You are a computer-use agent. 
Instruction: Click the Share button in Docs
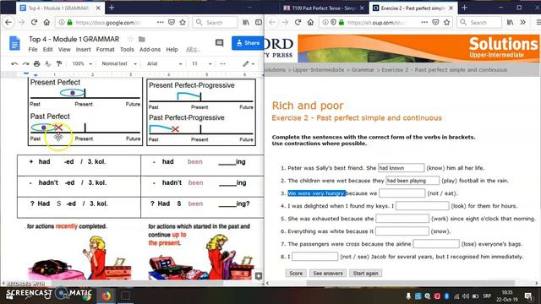(x=248, y=43)
